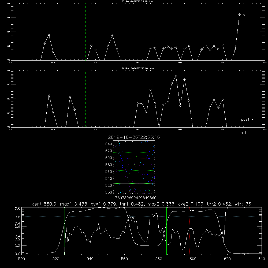This screenshot has height=268, width=268.
Task: Select the timestamp title above the image map
Action: [x=134, y=137]
